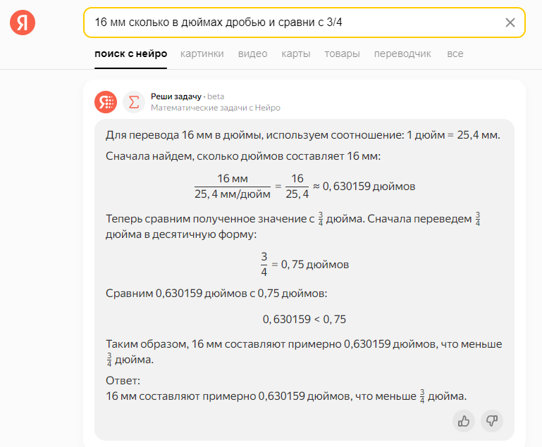Open the 'все' services tab

coord(455,53)
